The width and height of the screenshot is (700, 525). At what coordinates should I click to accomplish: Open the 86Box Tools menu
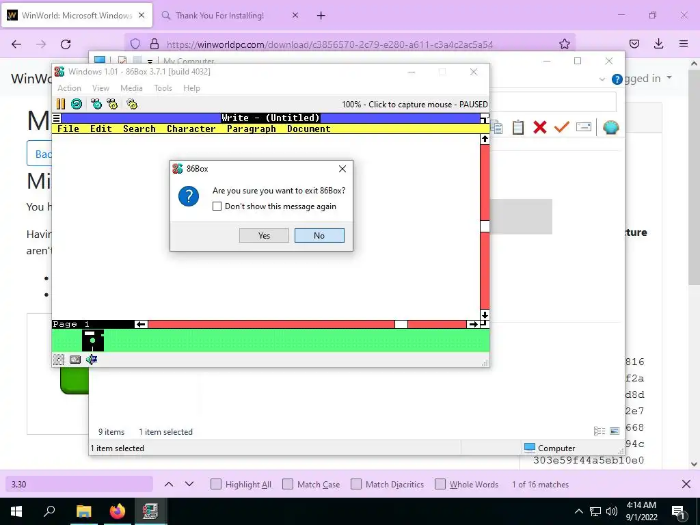click(163, 88)
